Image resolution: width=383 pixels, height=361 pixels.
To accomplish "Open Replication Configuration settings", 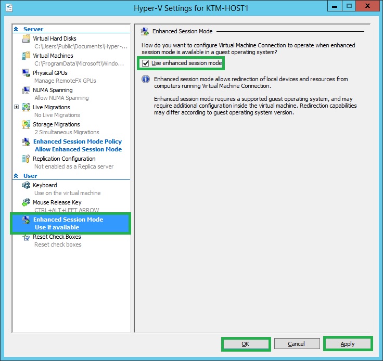I will [64, 159].
